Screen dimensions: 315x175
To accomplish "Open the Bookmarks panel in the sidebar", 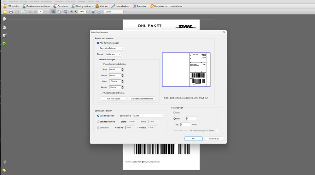I will click(4, 27).
